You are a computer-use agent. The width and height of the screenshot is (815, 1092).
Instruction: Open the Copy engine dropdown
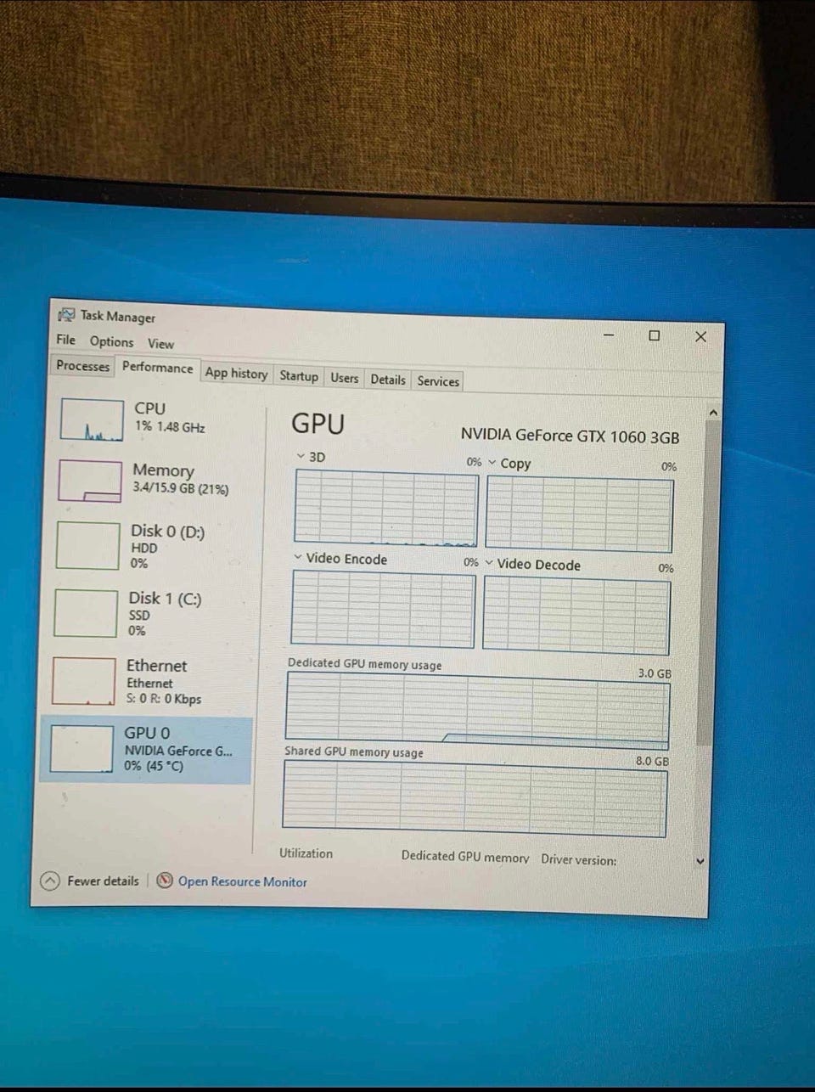click(492, 462)
